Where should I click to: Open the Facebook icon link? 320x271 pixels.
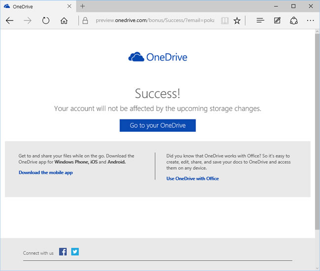coord(63,252)
